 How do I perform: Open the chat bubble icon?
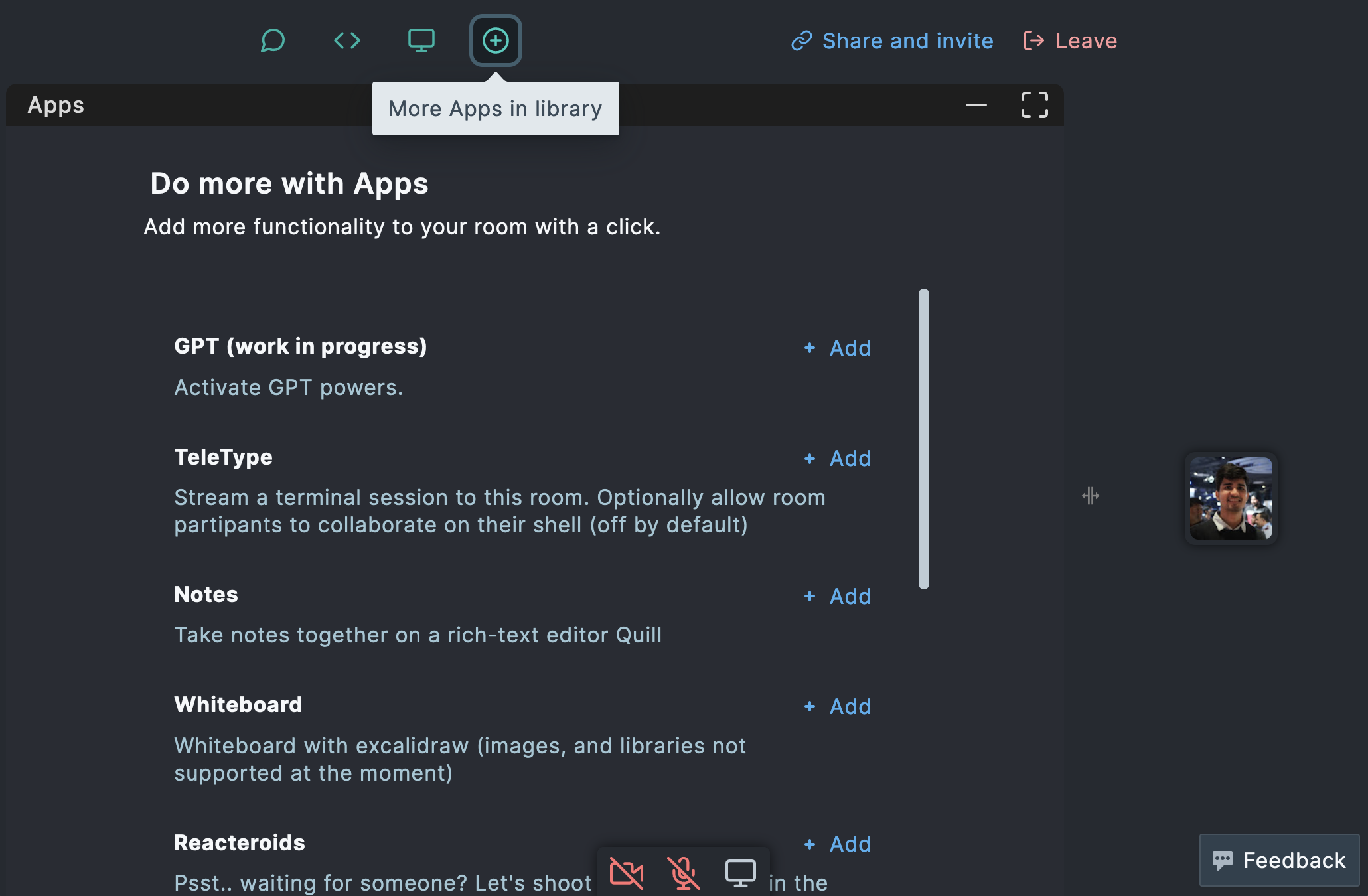(x=272, y=40)
